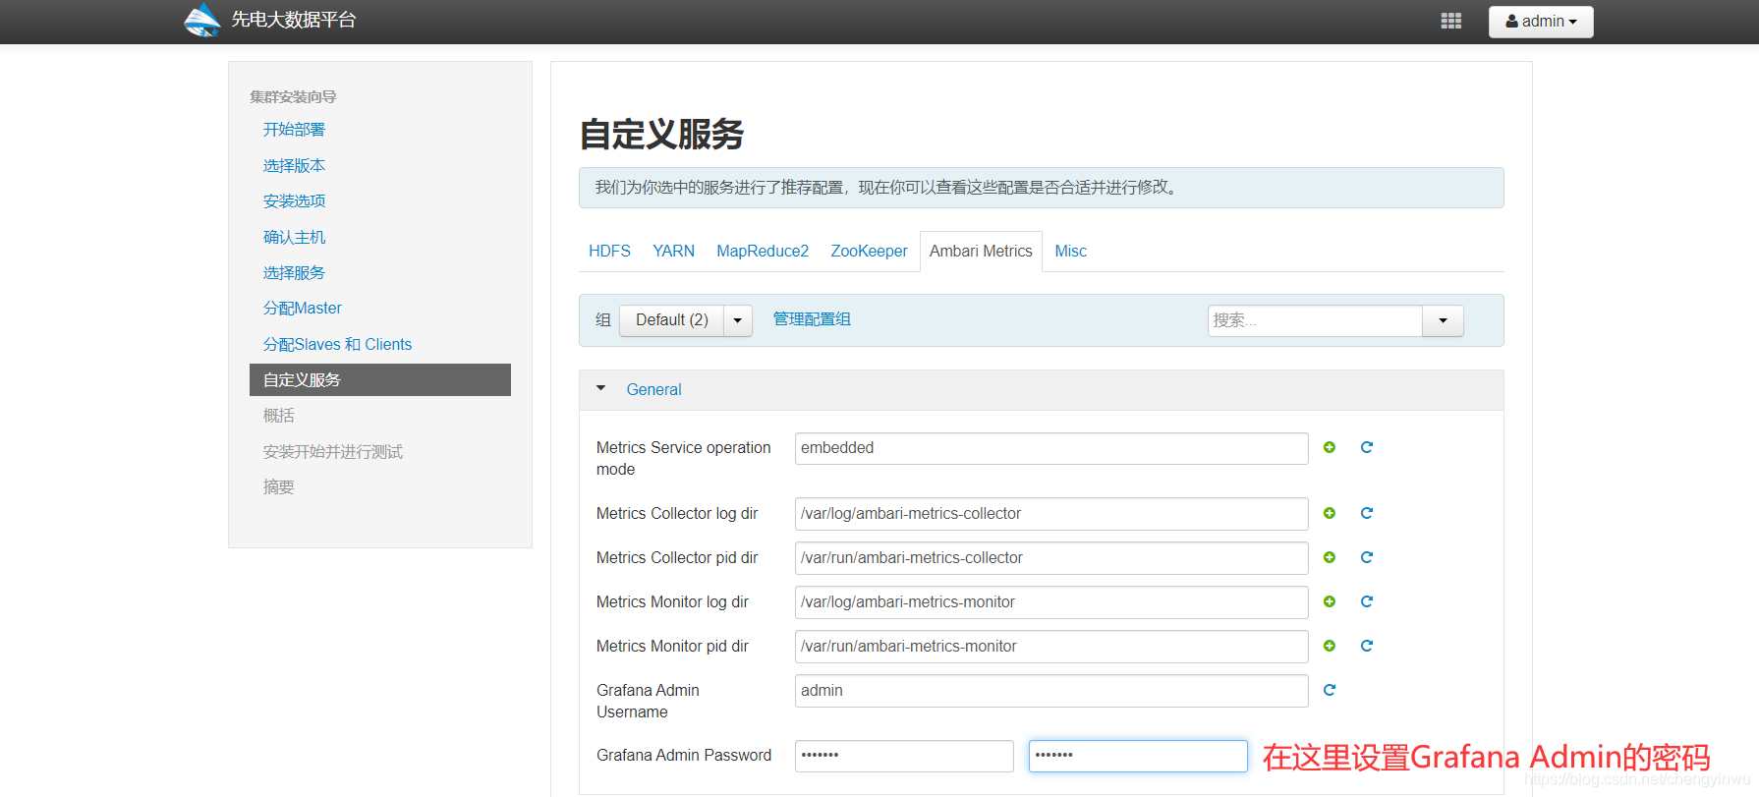Viewport: 1759px width, 797px height.
Task: Go to 确认主机 wizard step
Action: pyautogui.click(x=294, y=237)
